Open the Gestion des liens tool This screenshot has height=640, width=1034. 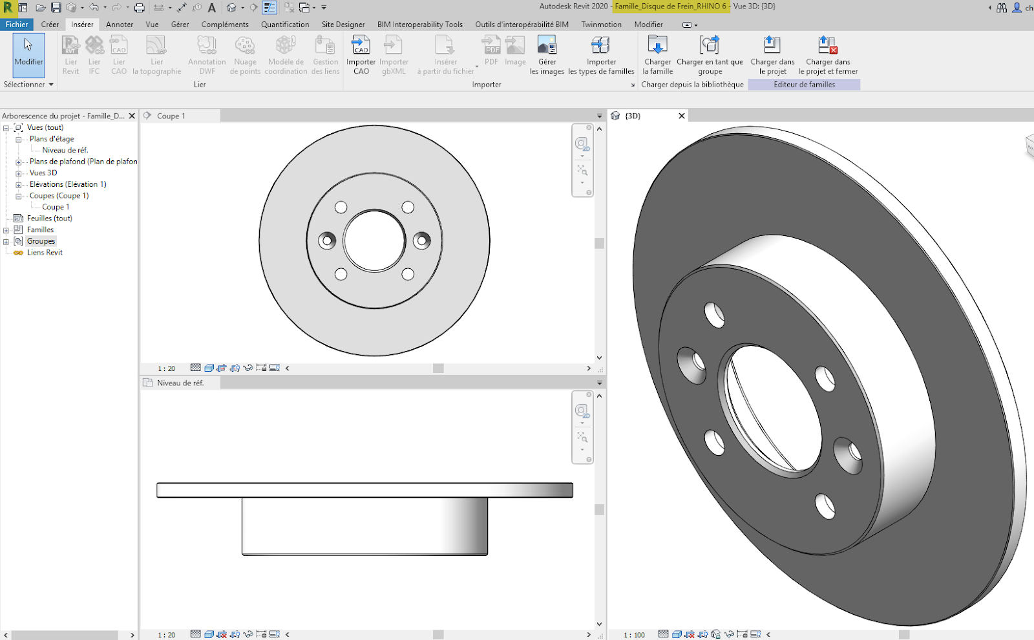tap(325, 54)
